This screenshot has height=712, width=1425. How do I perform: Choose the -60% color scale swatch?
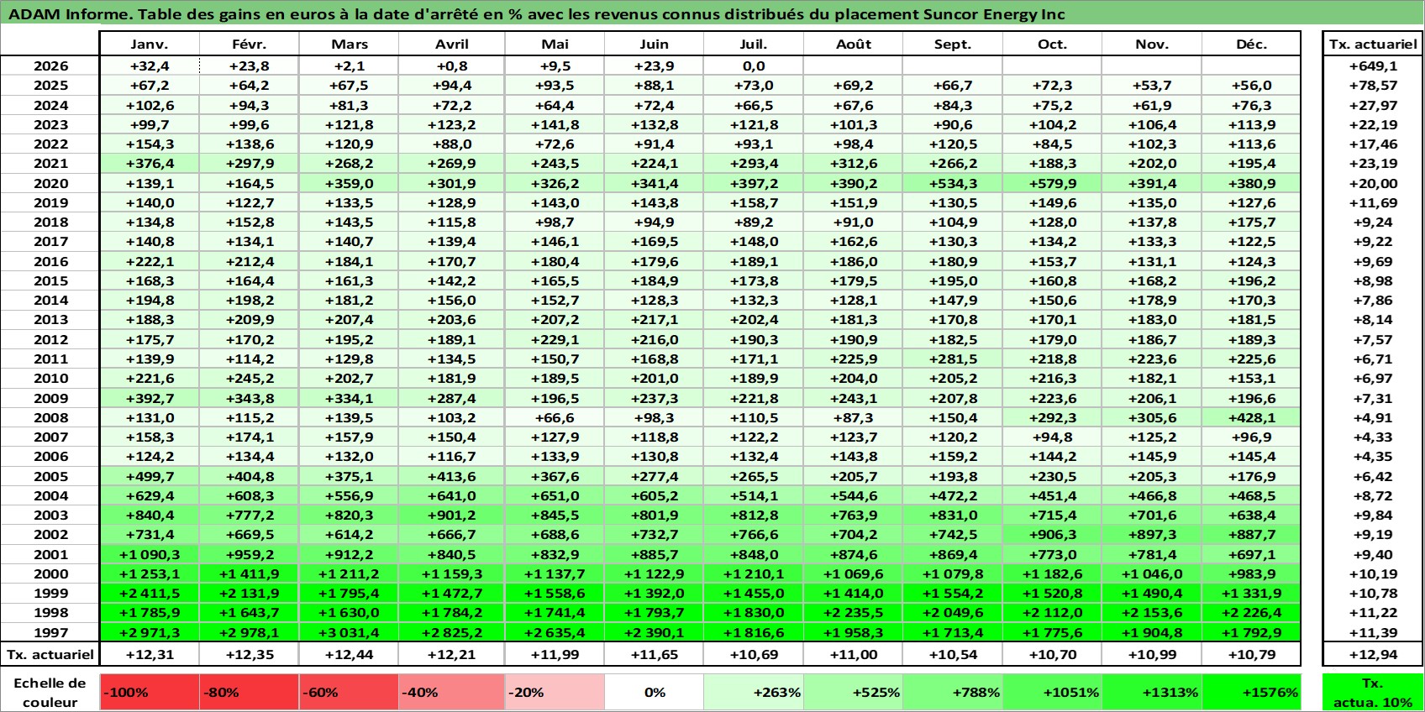[349, 693]
